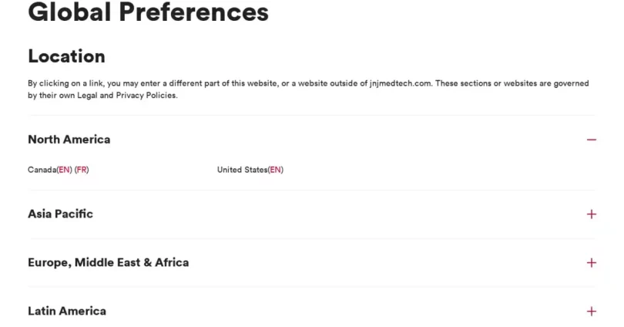Click the word Global in page title
624x327 pixels.
click(x=69, y=12)
